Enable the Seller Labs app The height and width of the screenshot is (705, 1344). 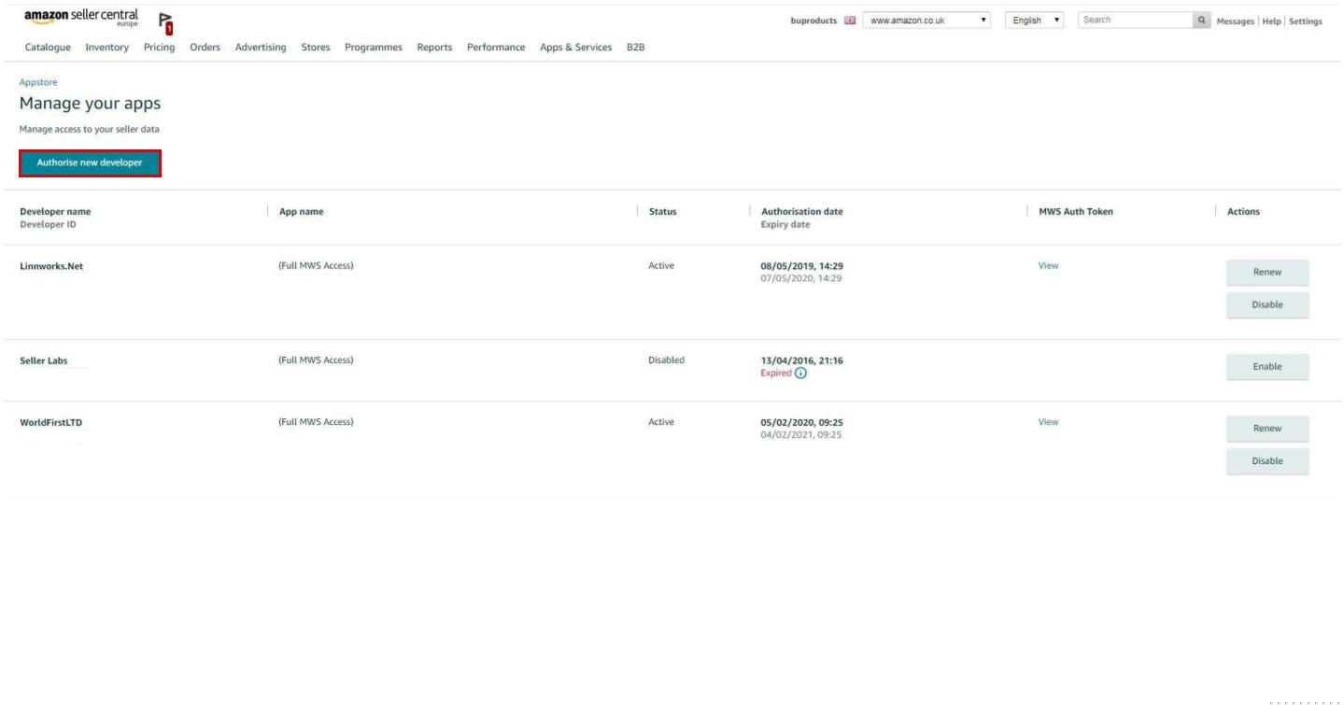(x=1266, y=367)
